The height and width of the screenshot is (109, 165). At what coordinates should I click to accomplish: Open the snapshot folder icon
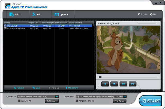click(x=133, y=84)
